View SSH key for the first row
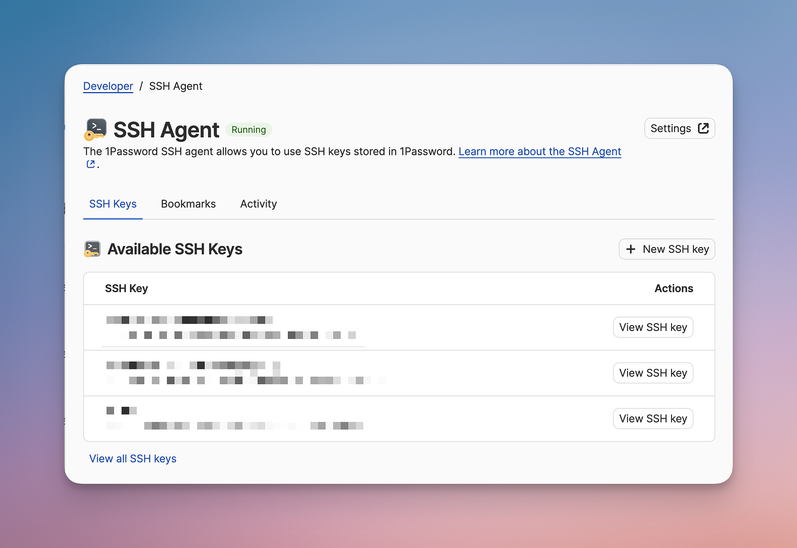This screenshot has height=548, width=797. click(x=653, y=327)
